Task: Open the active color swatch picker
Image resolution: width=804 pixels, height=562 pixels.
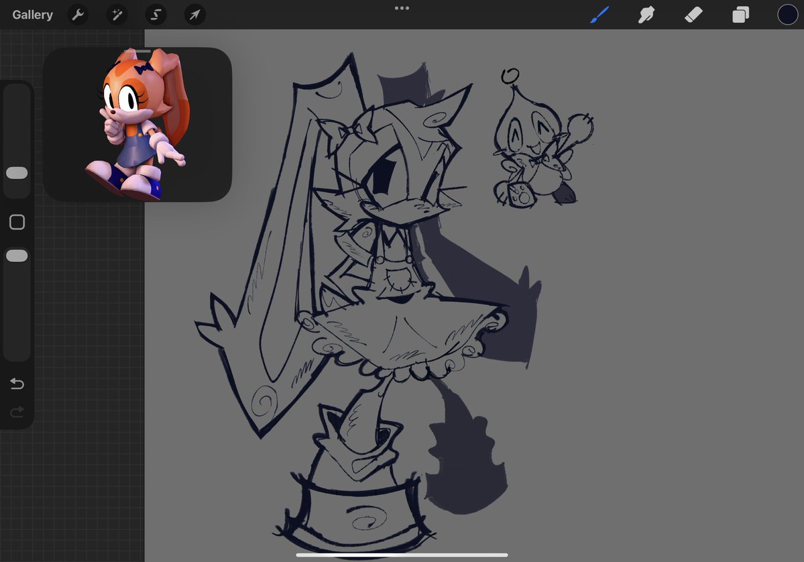Action: click(x=788, y=15)
